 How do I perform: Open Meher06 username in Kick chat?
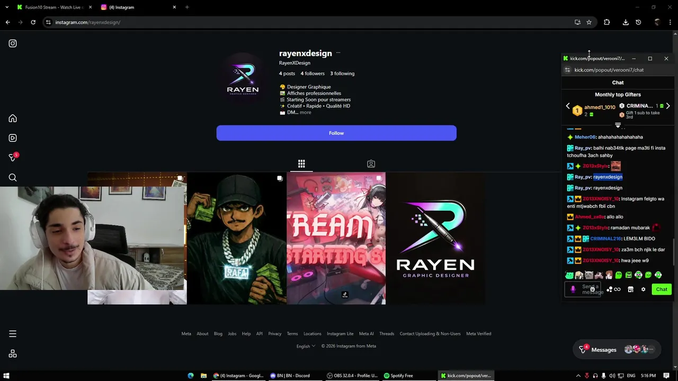pyautogui.click(x=585, y=137)
